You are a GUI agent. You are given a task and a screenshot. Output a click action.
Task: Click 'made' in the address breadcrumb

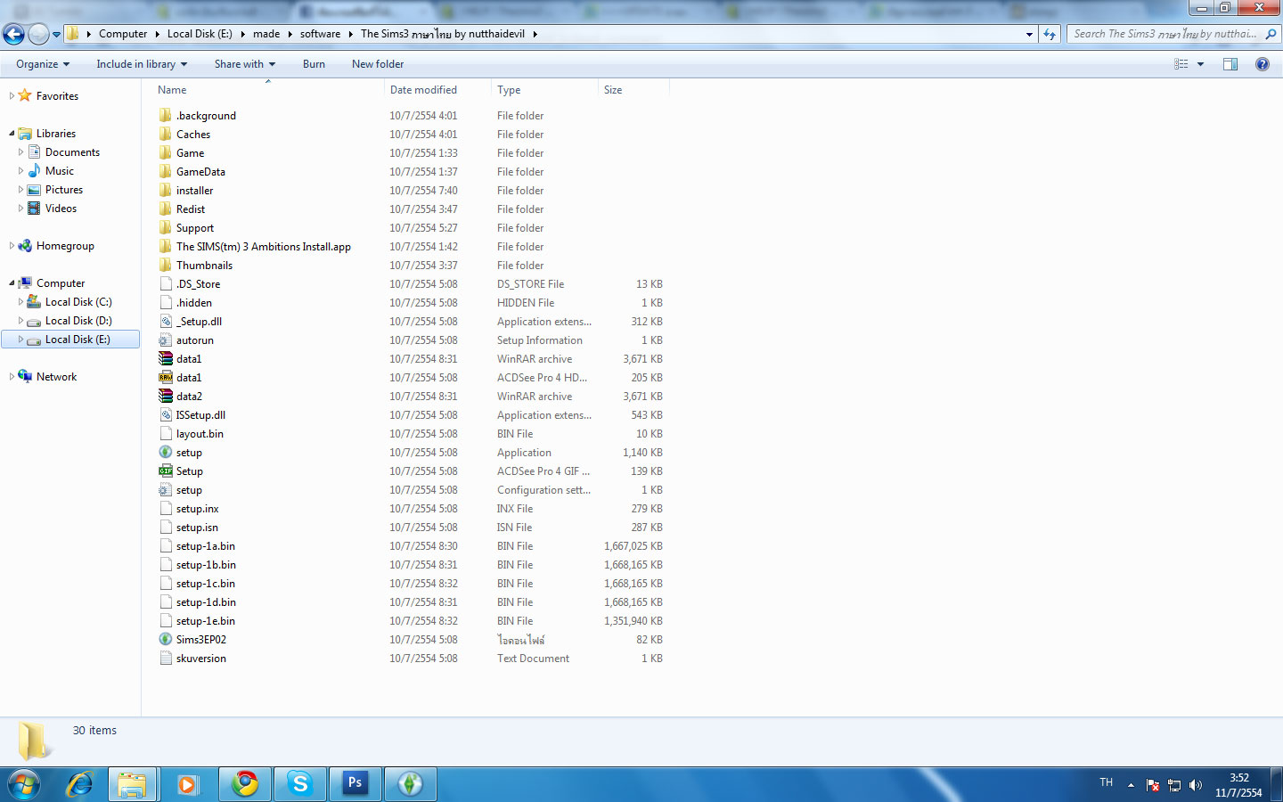coord(266,34)
